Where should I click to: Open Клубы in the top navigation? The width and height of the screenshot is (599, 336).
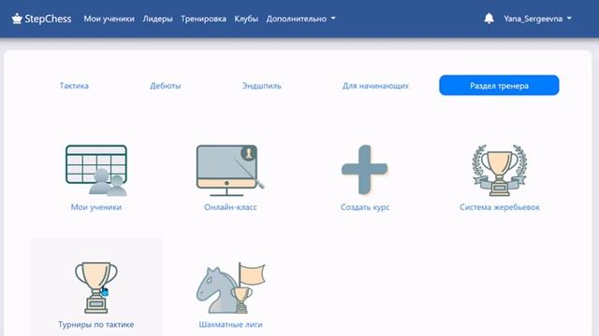(246, 19)
